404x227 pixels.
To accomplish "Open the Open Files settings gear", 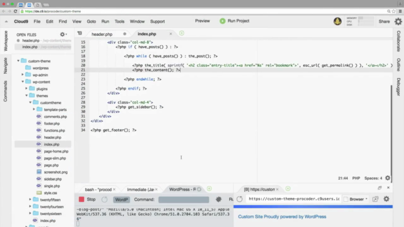I will point(63,35).
